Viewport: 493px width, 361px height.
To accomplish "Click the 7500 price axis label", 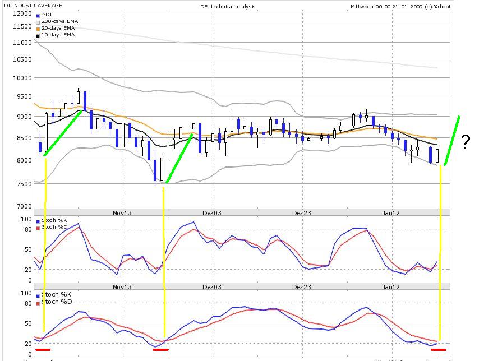I will coord(24,184).
